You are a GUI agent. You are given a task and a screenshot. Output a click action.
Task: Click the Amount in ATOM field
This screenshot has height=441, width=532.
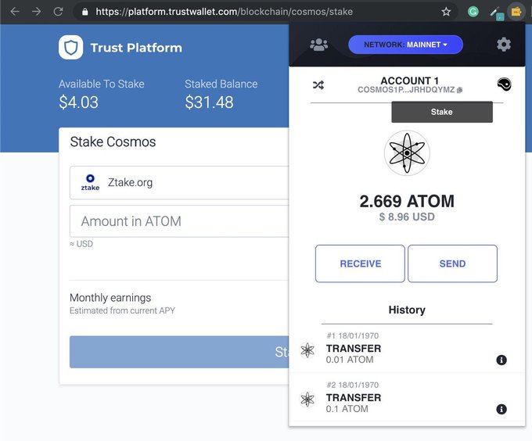tap(179, 221)
